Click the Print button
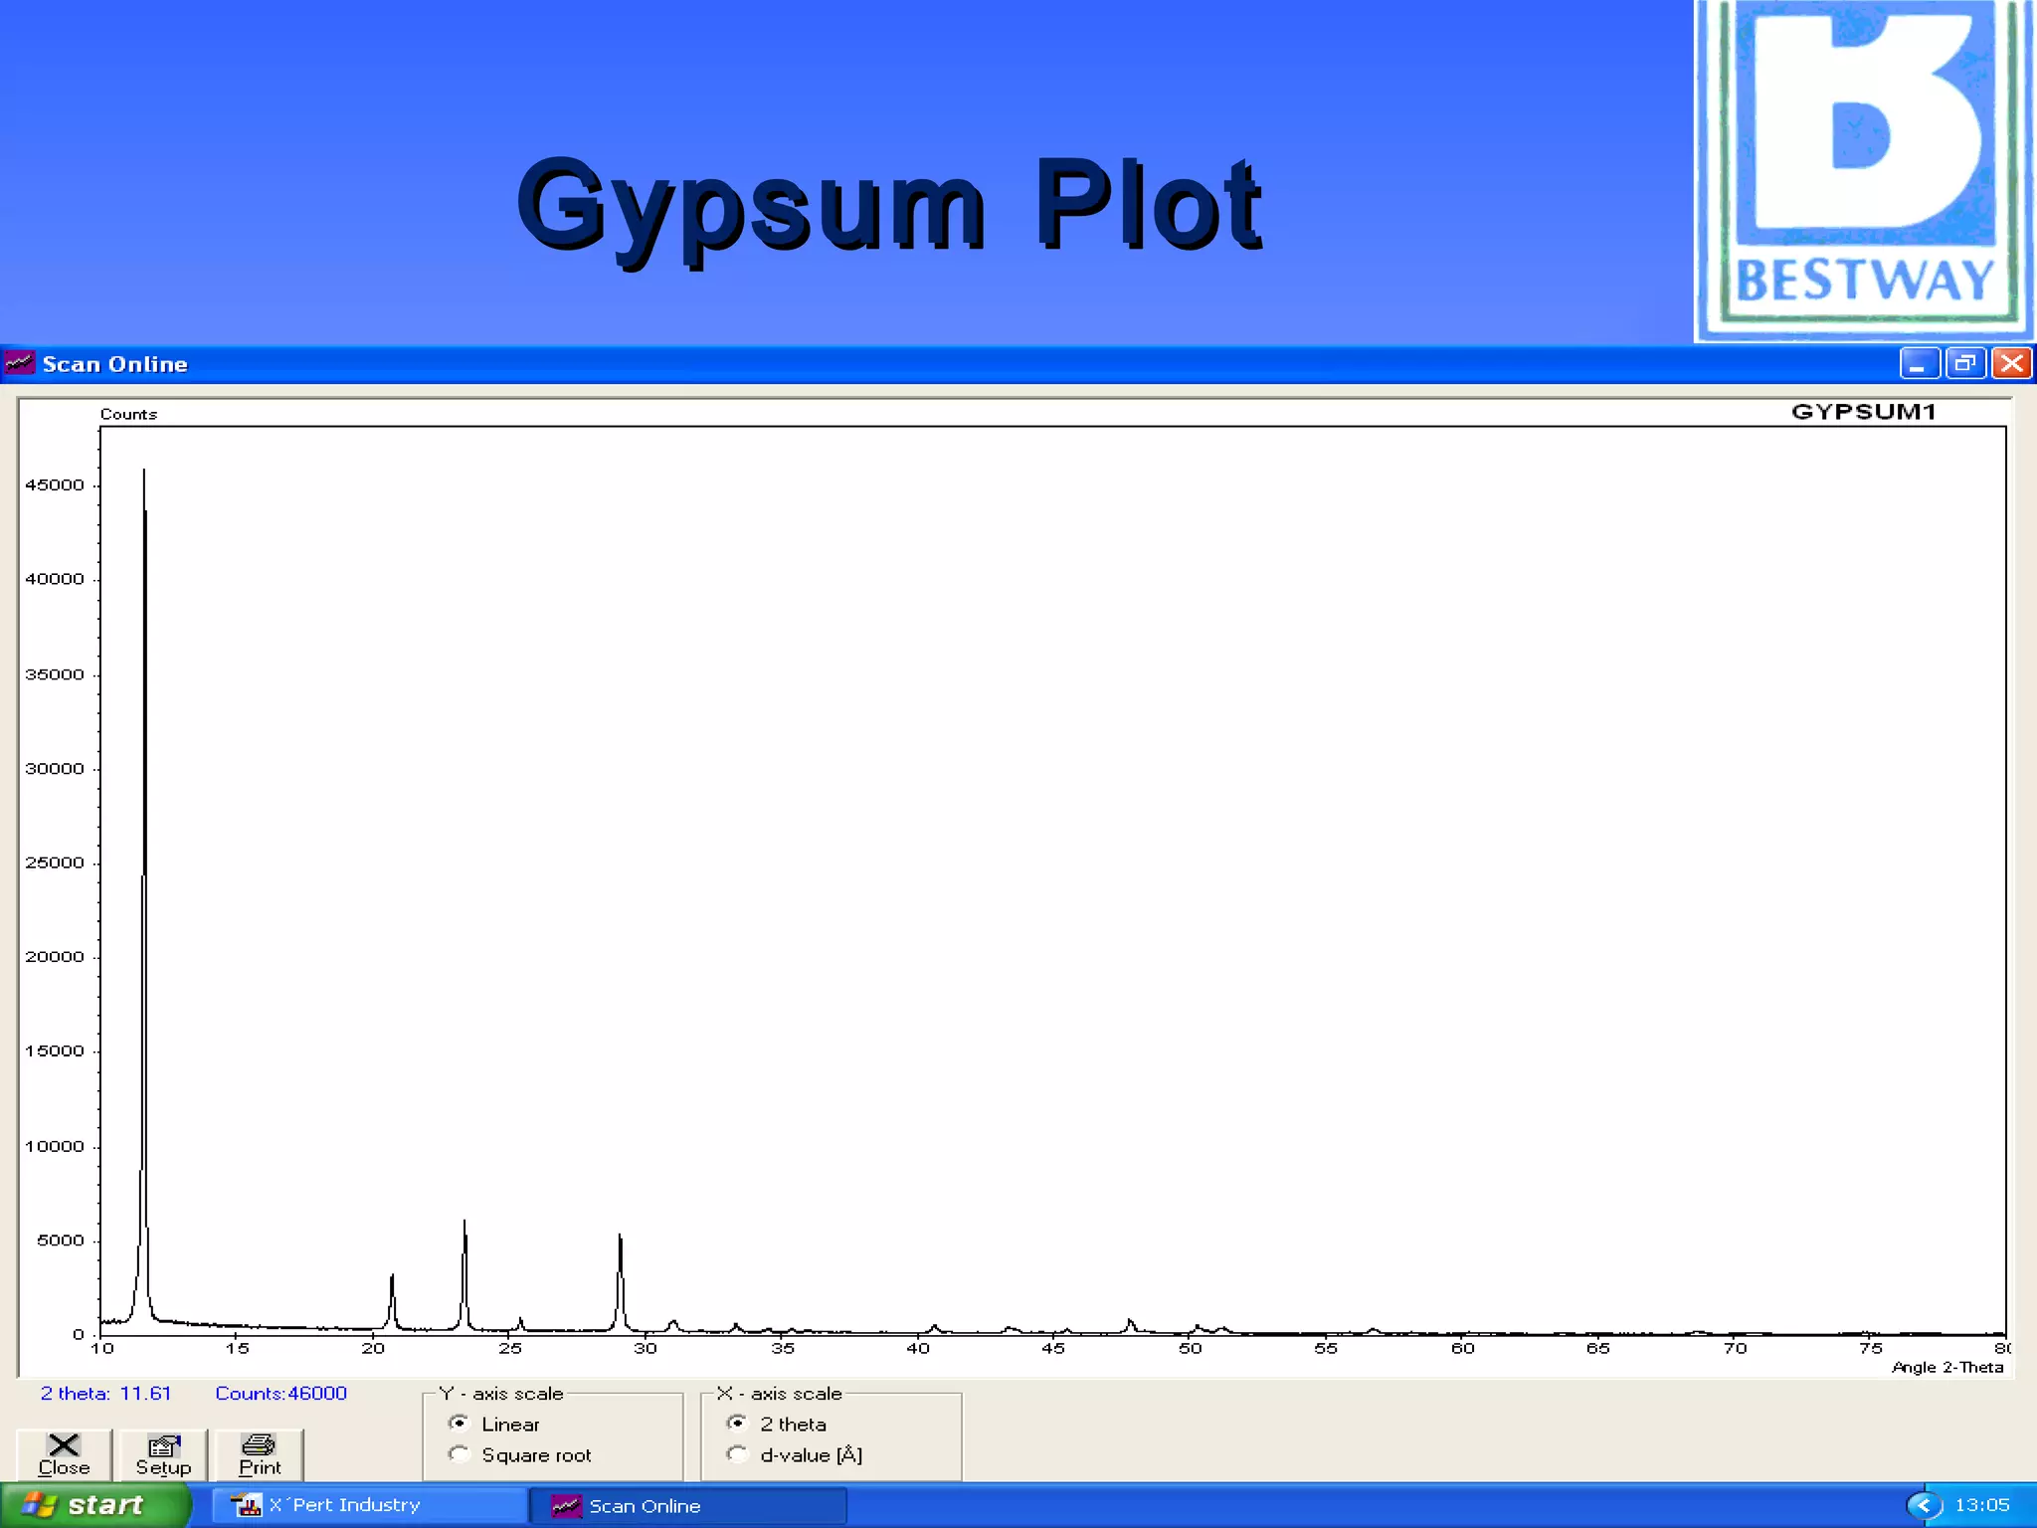2037x1528 pixels. [x=260, y=1454]
